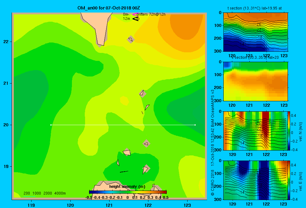306x208 pixels.
Task: Click the '0.5' label at the colorbar's right end
Action: coord(166,198)
